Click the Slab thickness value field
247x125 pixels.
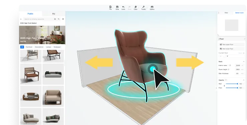239,73
